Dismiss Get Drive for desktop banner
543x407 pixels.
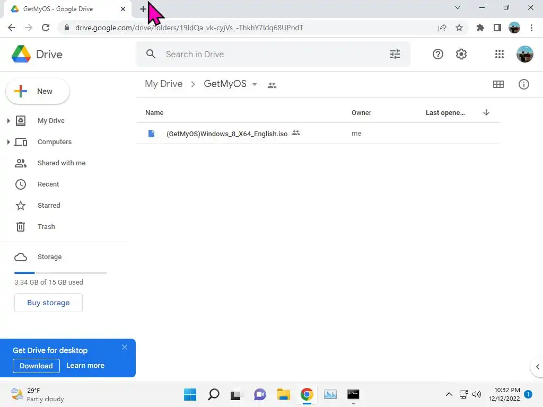(x=124, y=347)
